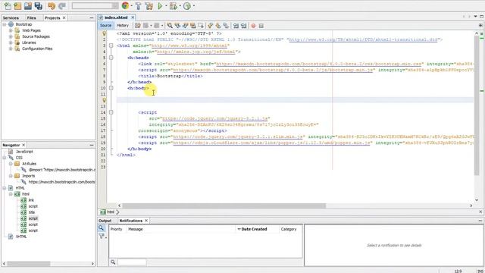Viewport: 485px width, 273px height.
Task: Click the Category column header
Action: [x=289, y=229]
